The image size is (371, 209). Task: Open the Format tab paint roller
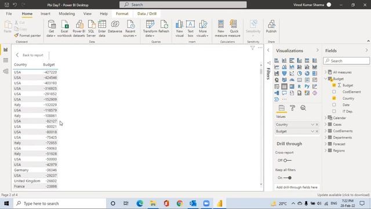tap(292, 108)
